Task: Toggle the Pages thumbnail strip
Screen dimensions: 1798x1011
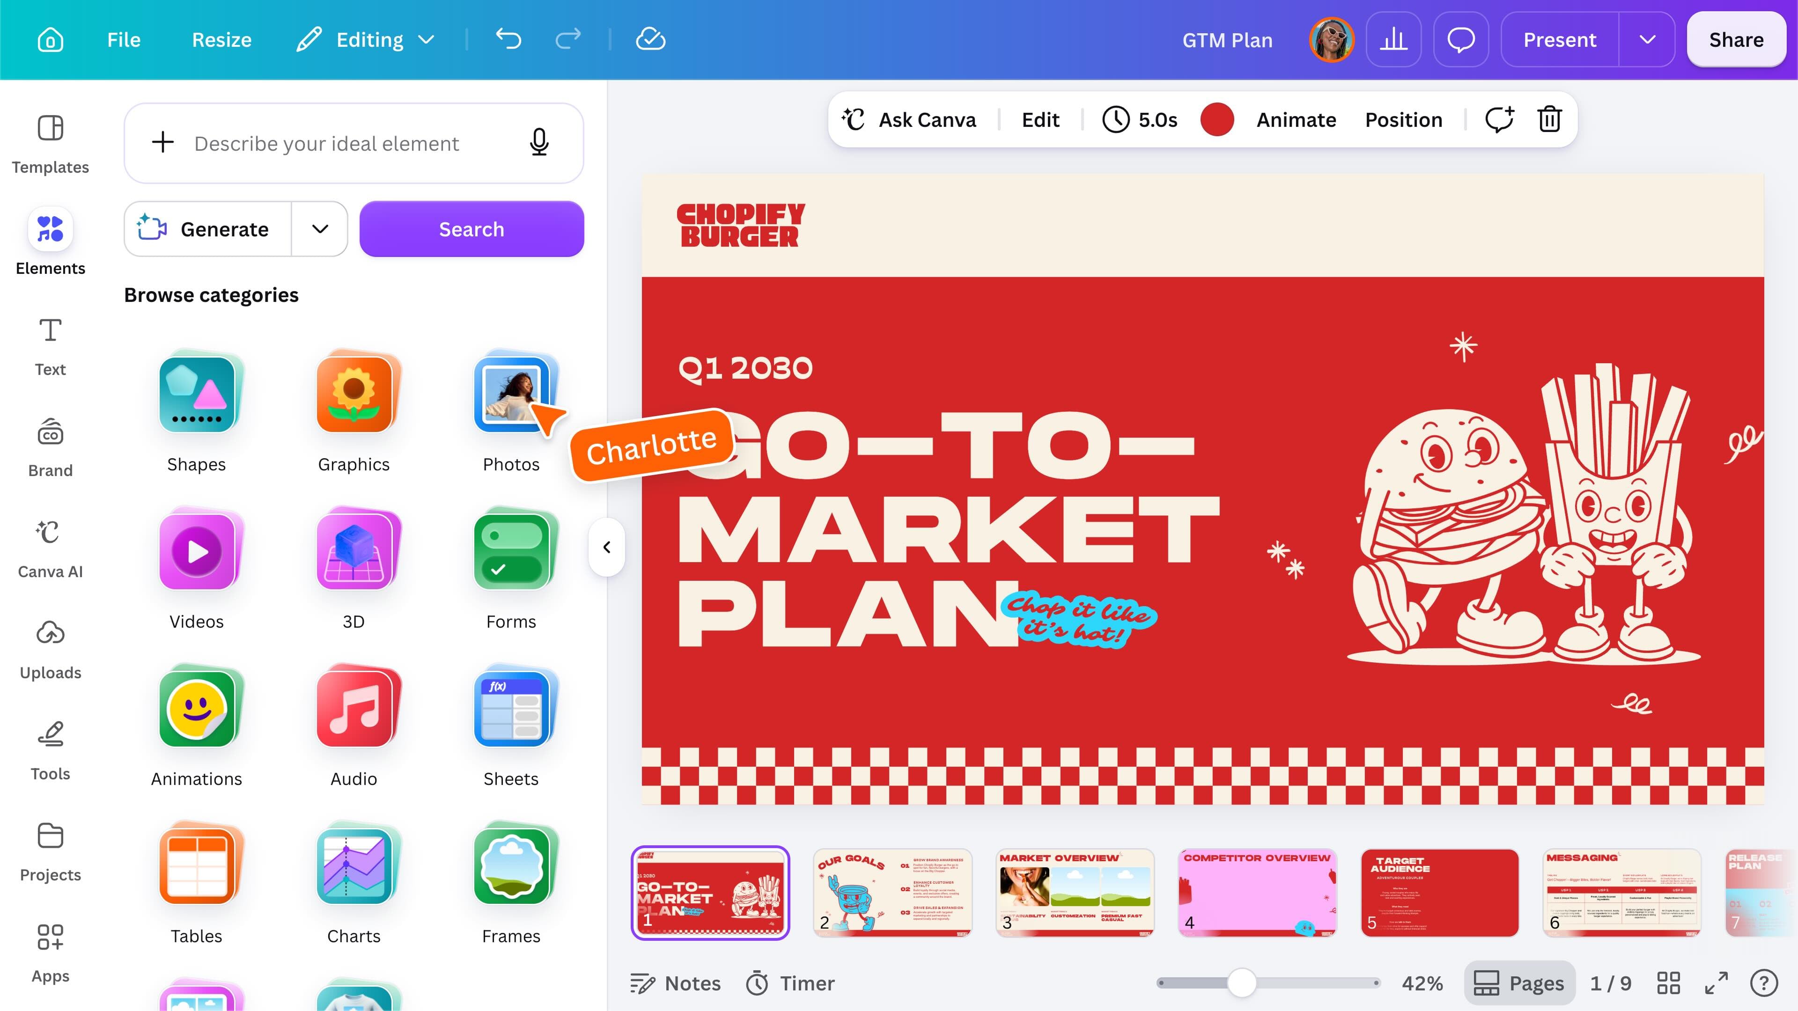Action: click(1519, 983)
